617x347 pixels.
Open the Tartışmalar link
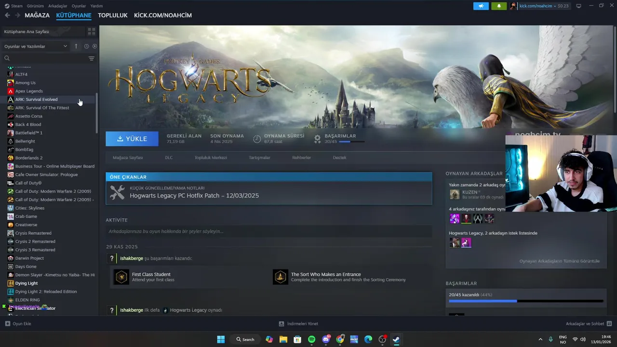pyautogui.click(x=259, y=158)
